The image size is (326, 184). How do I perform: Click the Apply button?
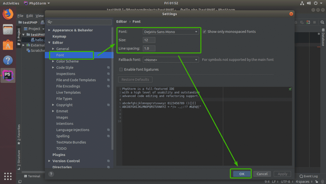(x=282, y=174)
